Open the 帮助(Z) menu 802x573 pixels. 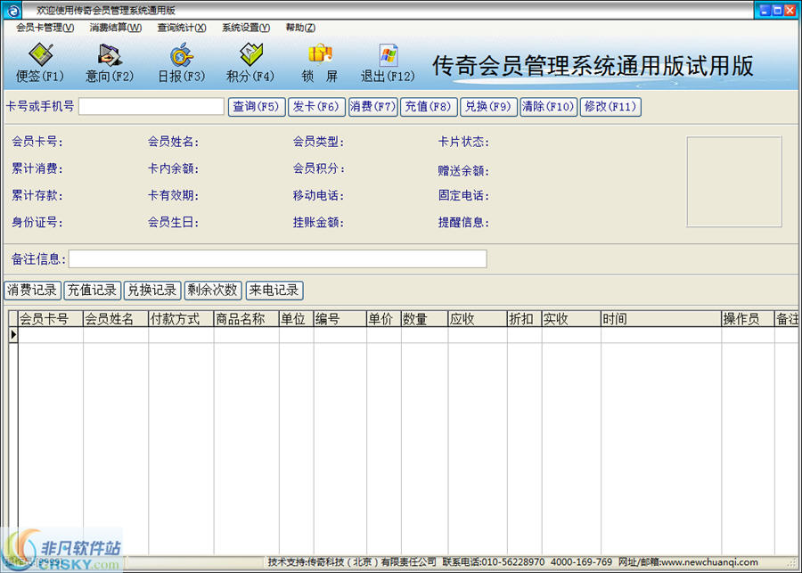(300, 28)
